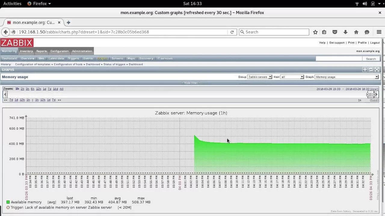Open the Discovery submenu item
The width and height of the screenshot is (385, 216).
coord(146,58)
